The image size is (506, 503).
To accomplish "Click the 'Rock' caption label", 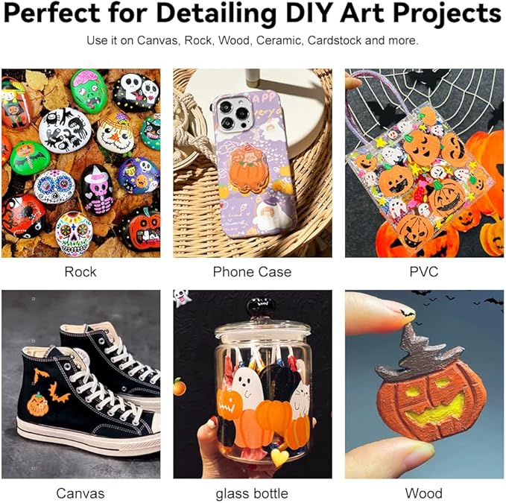I will point(80,272).
